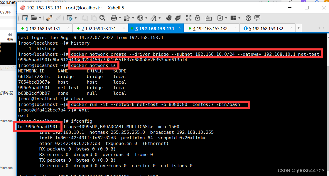Click 'net-test' in the NAME column
329x176 pixels.
pyautogui.click(x=68, y=88)
